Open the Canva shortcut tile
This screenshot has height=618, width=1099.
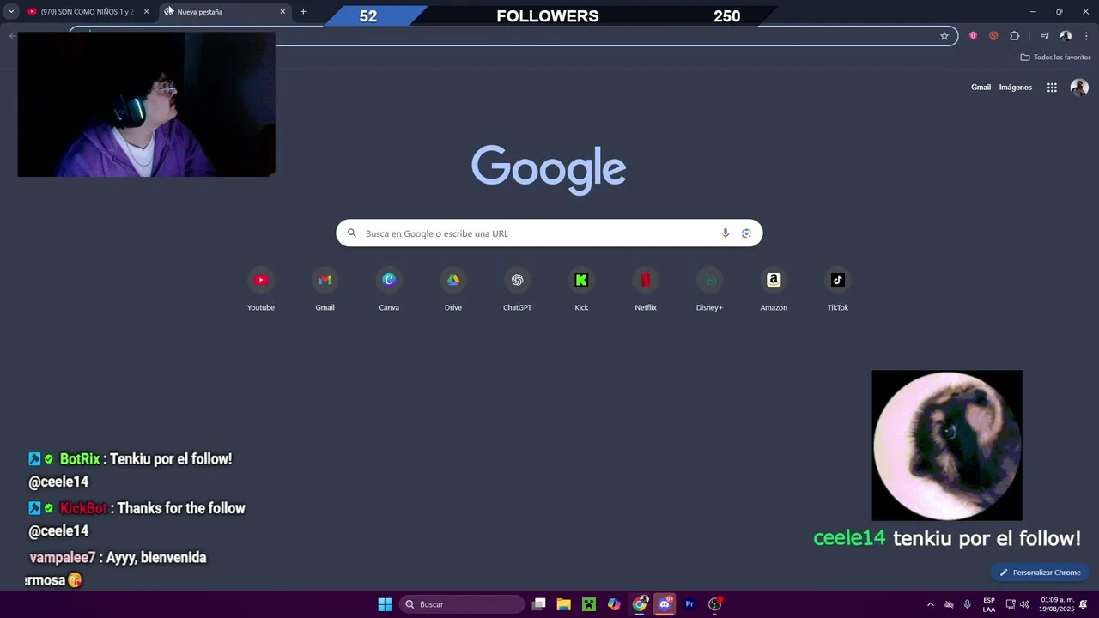389,289
